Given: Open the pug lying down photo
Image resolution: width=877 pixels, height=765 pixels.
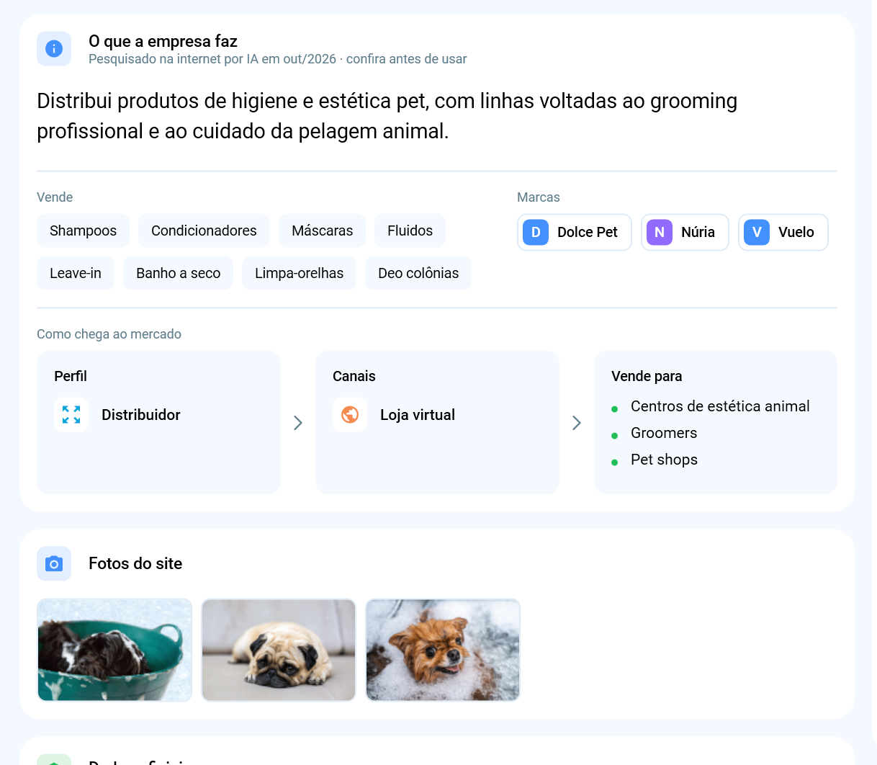Looking at the screenshot, I should click(x=279, y=650).
